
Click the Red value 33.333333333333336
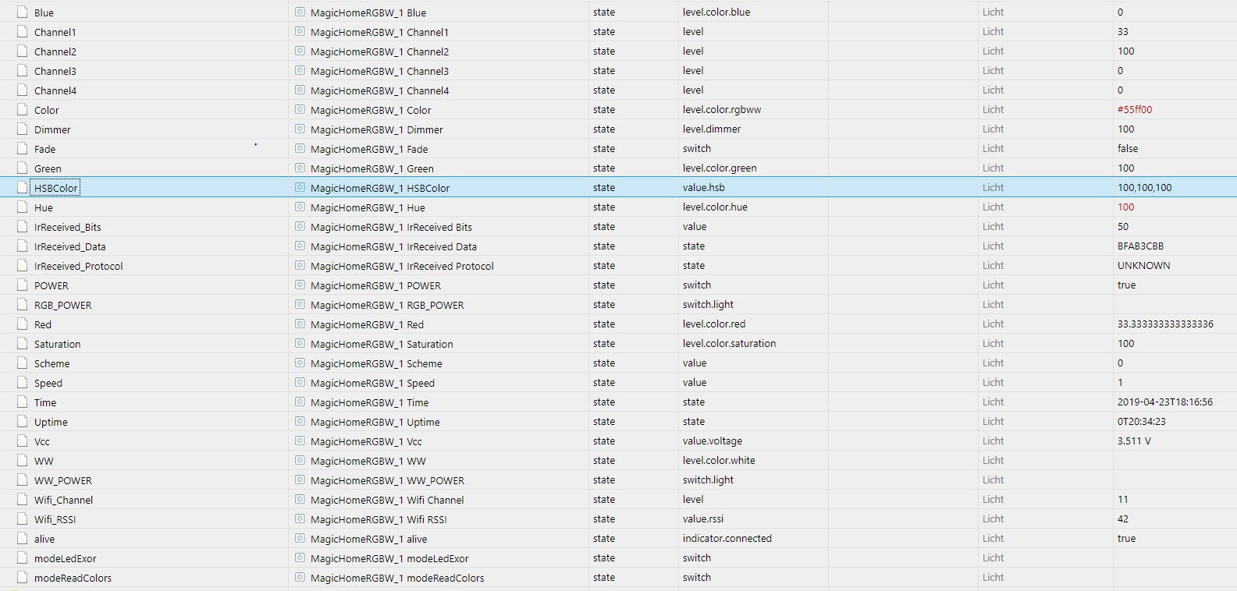click(1165, 324)
